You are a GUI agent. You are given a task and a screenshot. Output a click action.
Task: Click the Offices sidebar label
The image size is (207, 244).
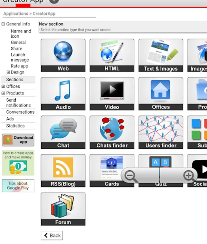coord(13,86)
